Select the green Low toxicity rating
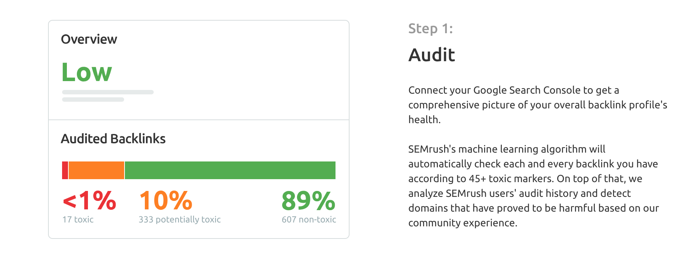 click(x=87, y=72)
